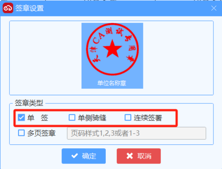This screenshot has width=222, height=169.
Task: Click the white checkmark icon on 确定
Action: click(75, 156)
